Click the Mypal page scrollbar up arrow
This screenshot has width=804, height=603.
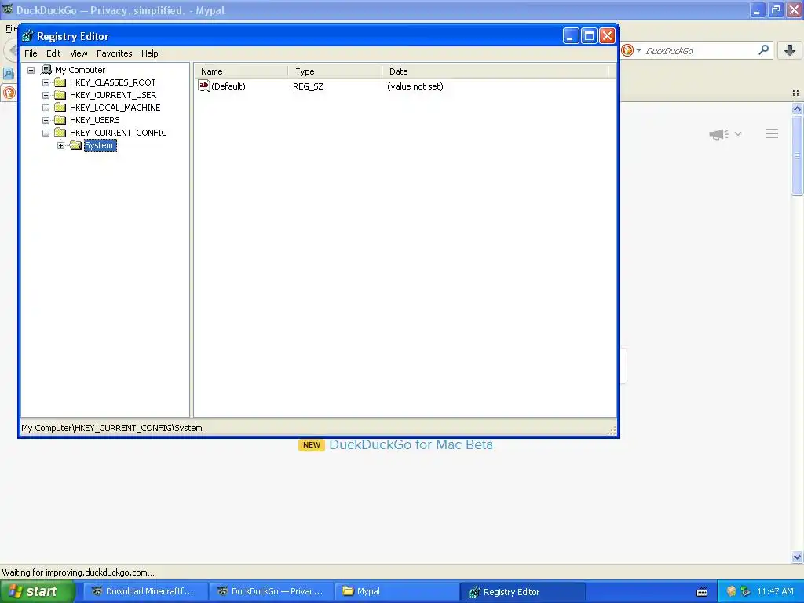tap(797, 108)
